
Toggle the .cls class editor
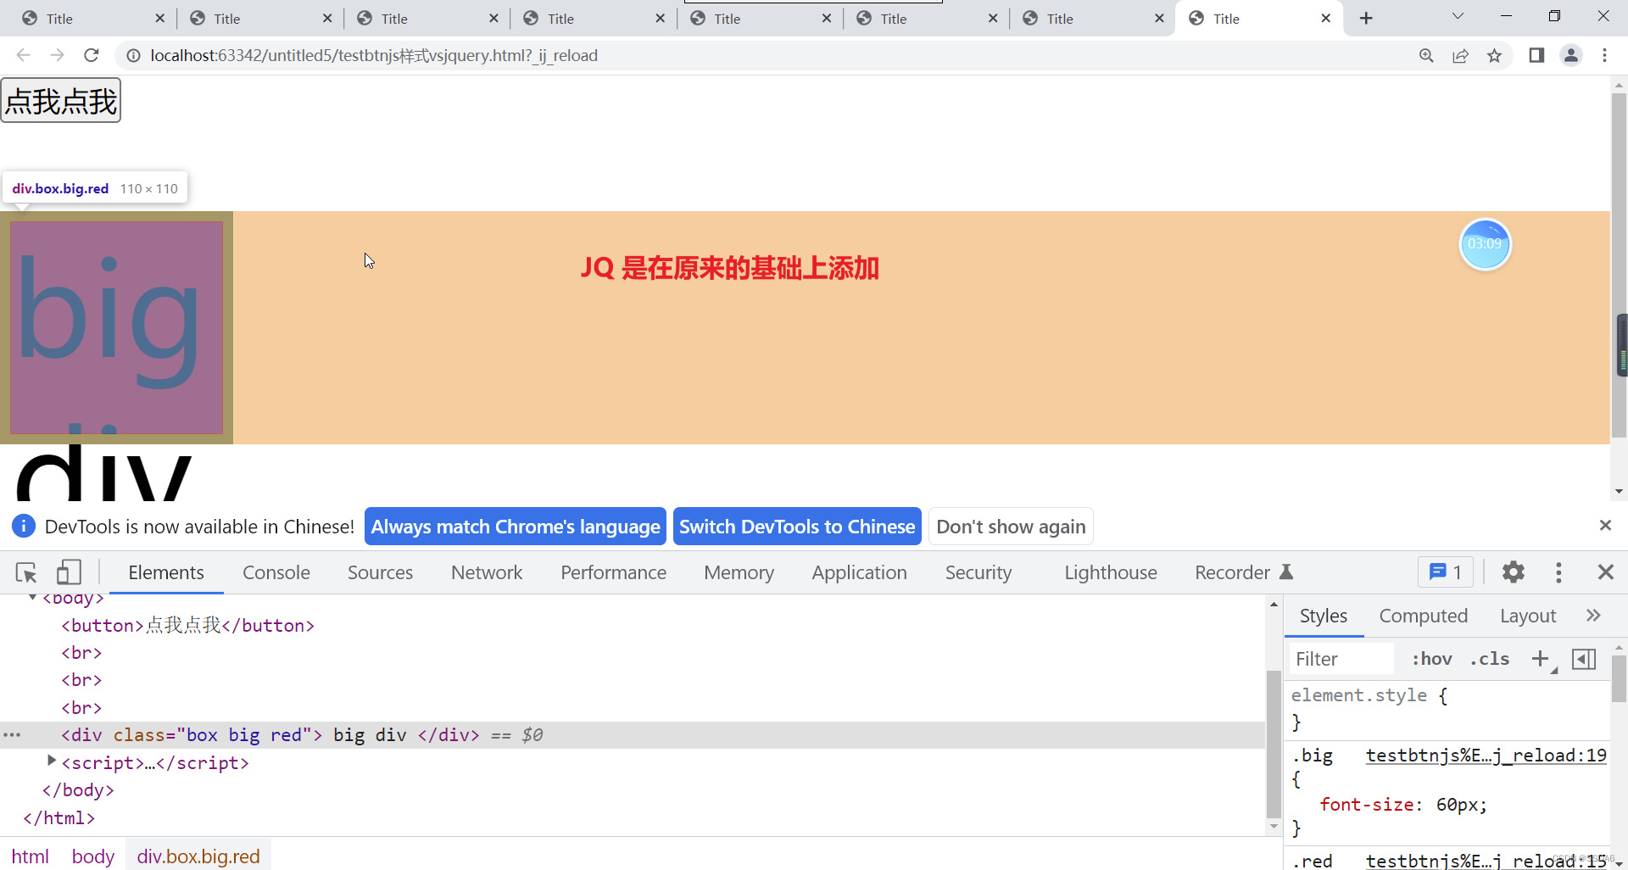[1490, 659]
